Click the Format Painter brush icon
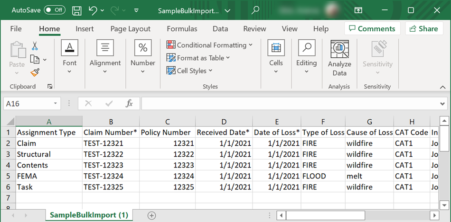This screenshot has width=451, height=222. click(35, 72)
